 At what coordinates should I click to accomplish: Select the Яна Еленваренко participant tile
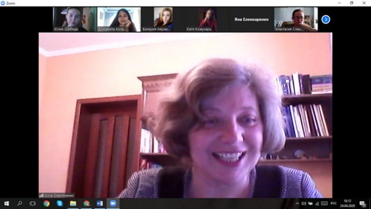coord(252,20)
